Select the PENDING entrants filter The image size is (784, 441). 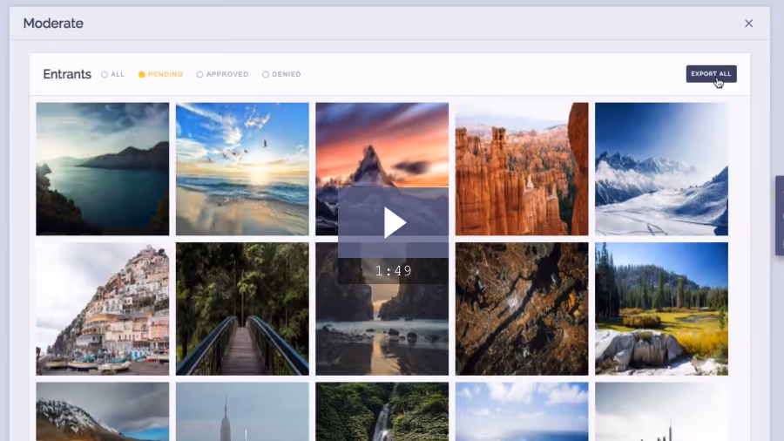pos(160,74)
